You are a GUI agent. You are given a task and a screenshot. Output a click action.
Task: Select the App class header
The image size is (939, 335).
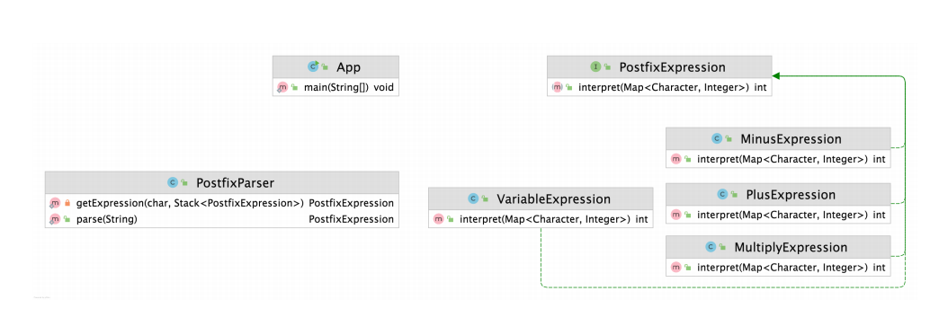336,67
